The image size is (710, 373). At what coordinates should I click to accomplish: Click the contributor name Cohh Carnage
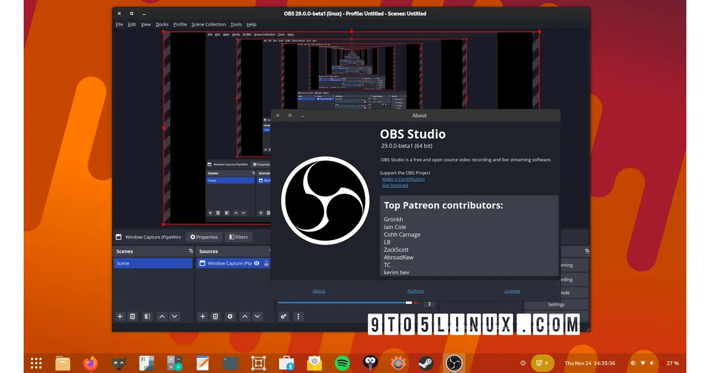pyautogui.click(x=402, y=234)
